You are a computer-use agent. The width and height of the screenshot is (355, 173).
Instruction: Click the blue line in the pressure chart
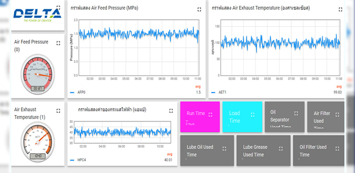(139, 34)
